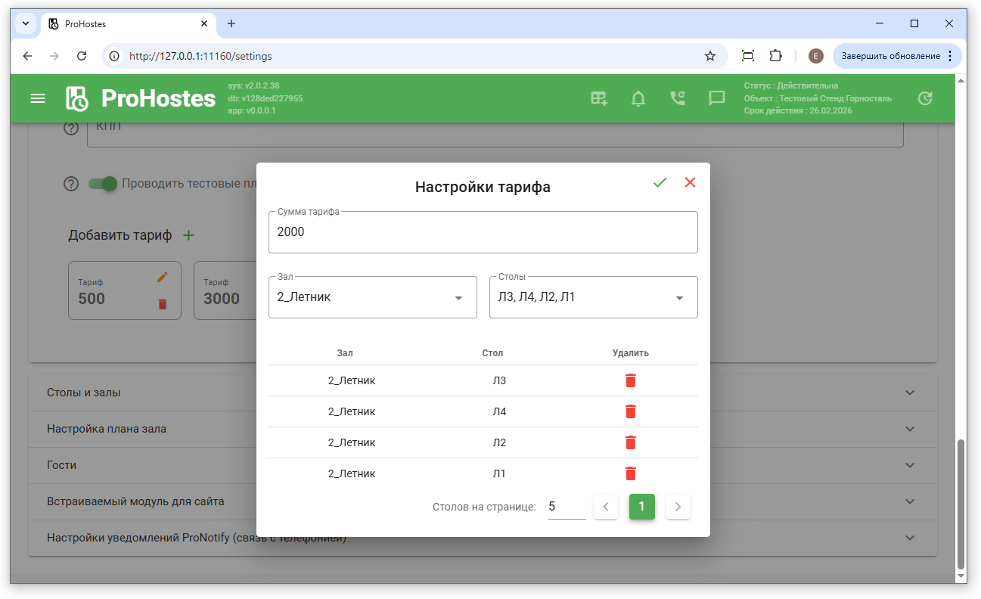Viewport: 981px width, 599px height.
Task: Open the Зал dropdown
Action: point(372,297)
